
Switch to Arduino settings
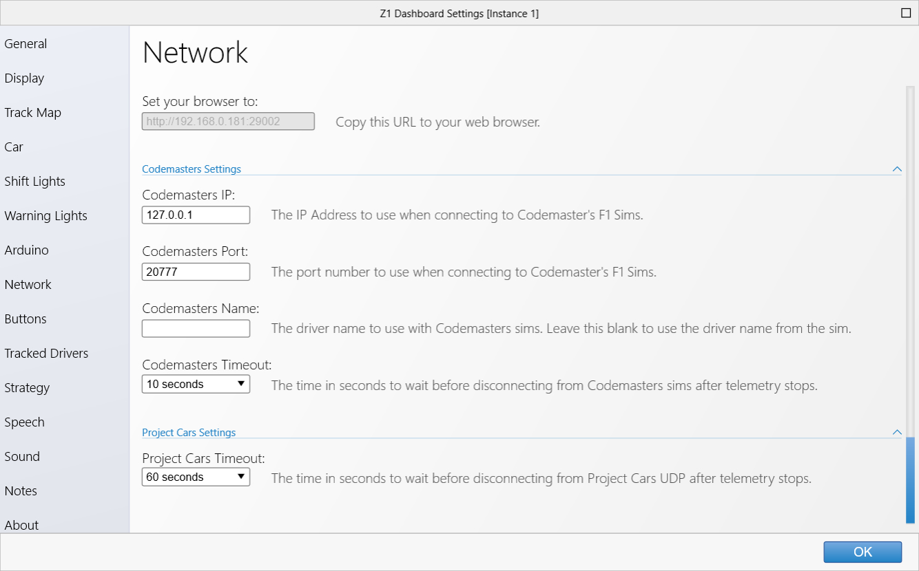(x=26, y=250)
